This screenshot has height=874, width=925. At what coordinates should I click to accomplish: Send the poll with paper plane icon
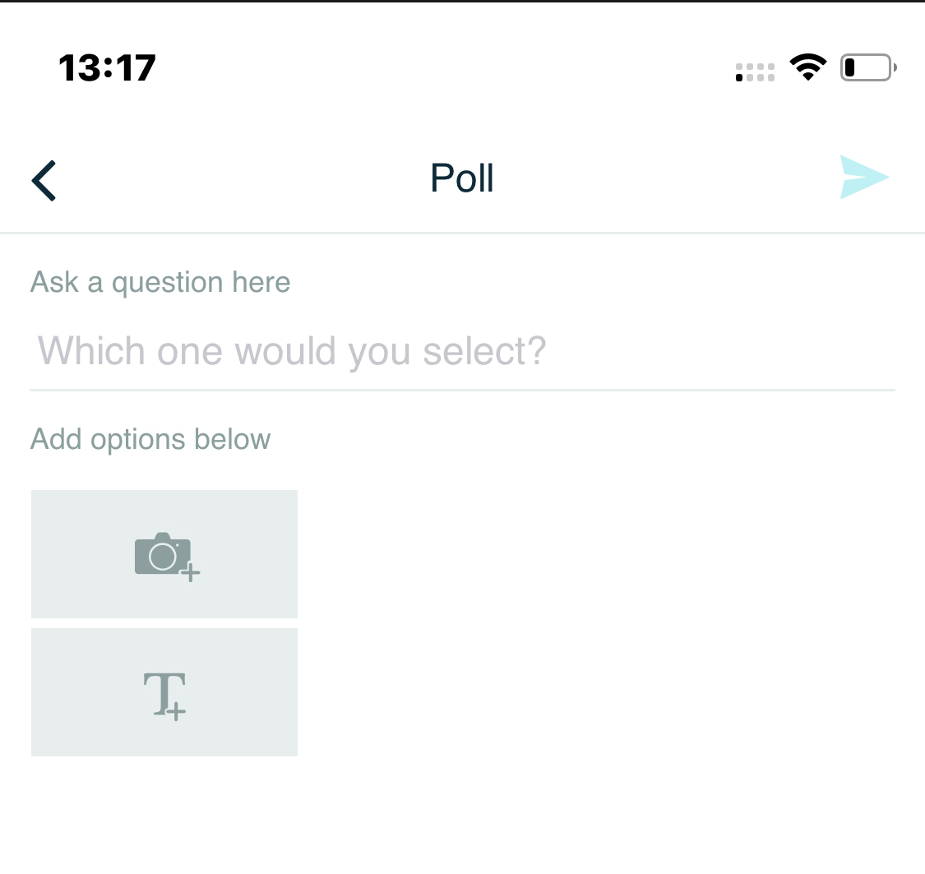pyautogui.click(x=863, y=178)
